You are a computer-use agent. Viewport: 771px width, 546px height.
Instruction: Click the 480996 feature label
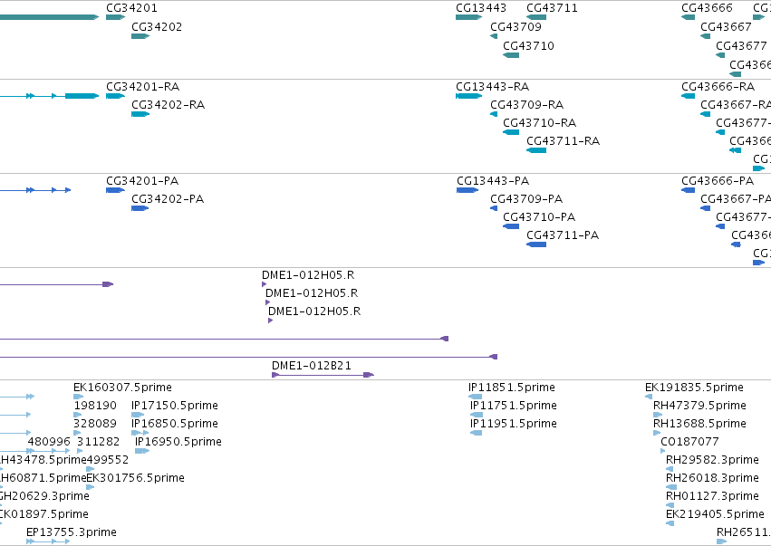[x=49, y=442]
